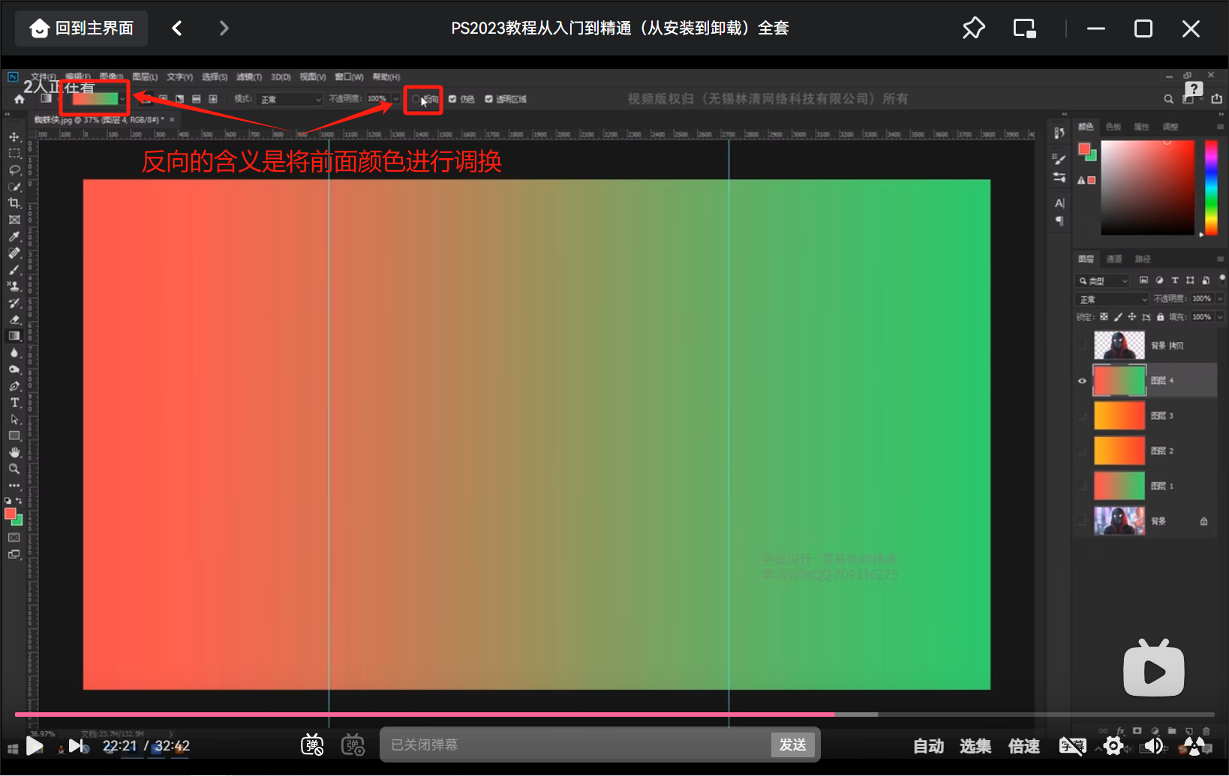Select the Hand tool

pos(14,452)
